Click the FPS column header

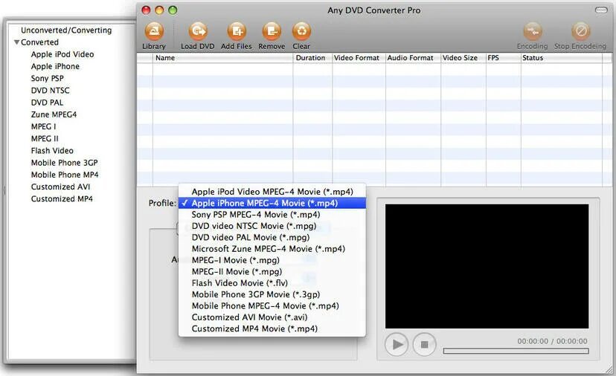tap(504, 58)
